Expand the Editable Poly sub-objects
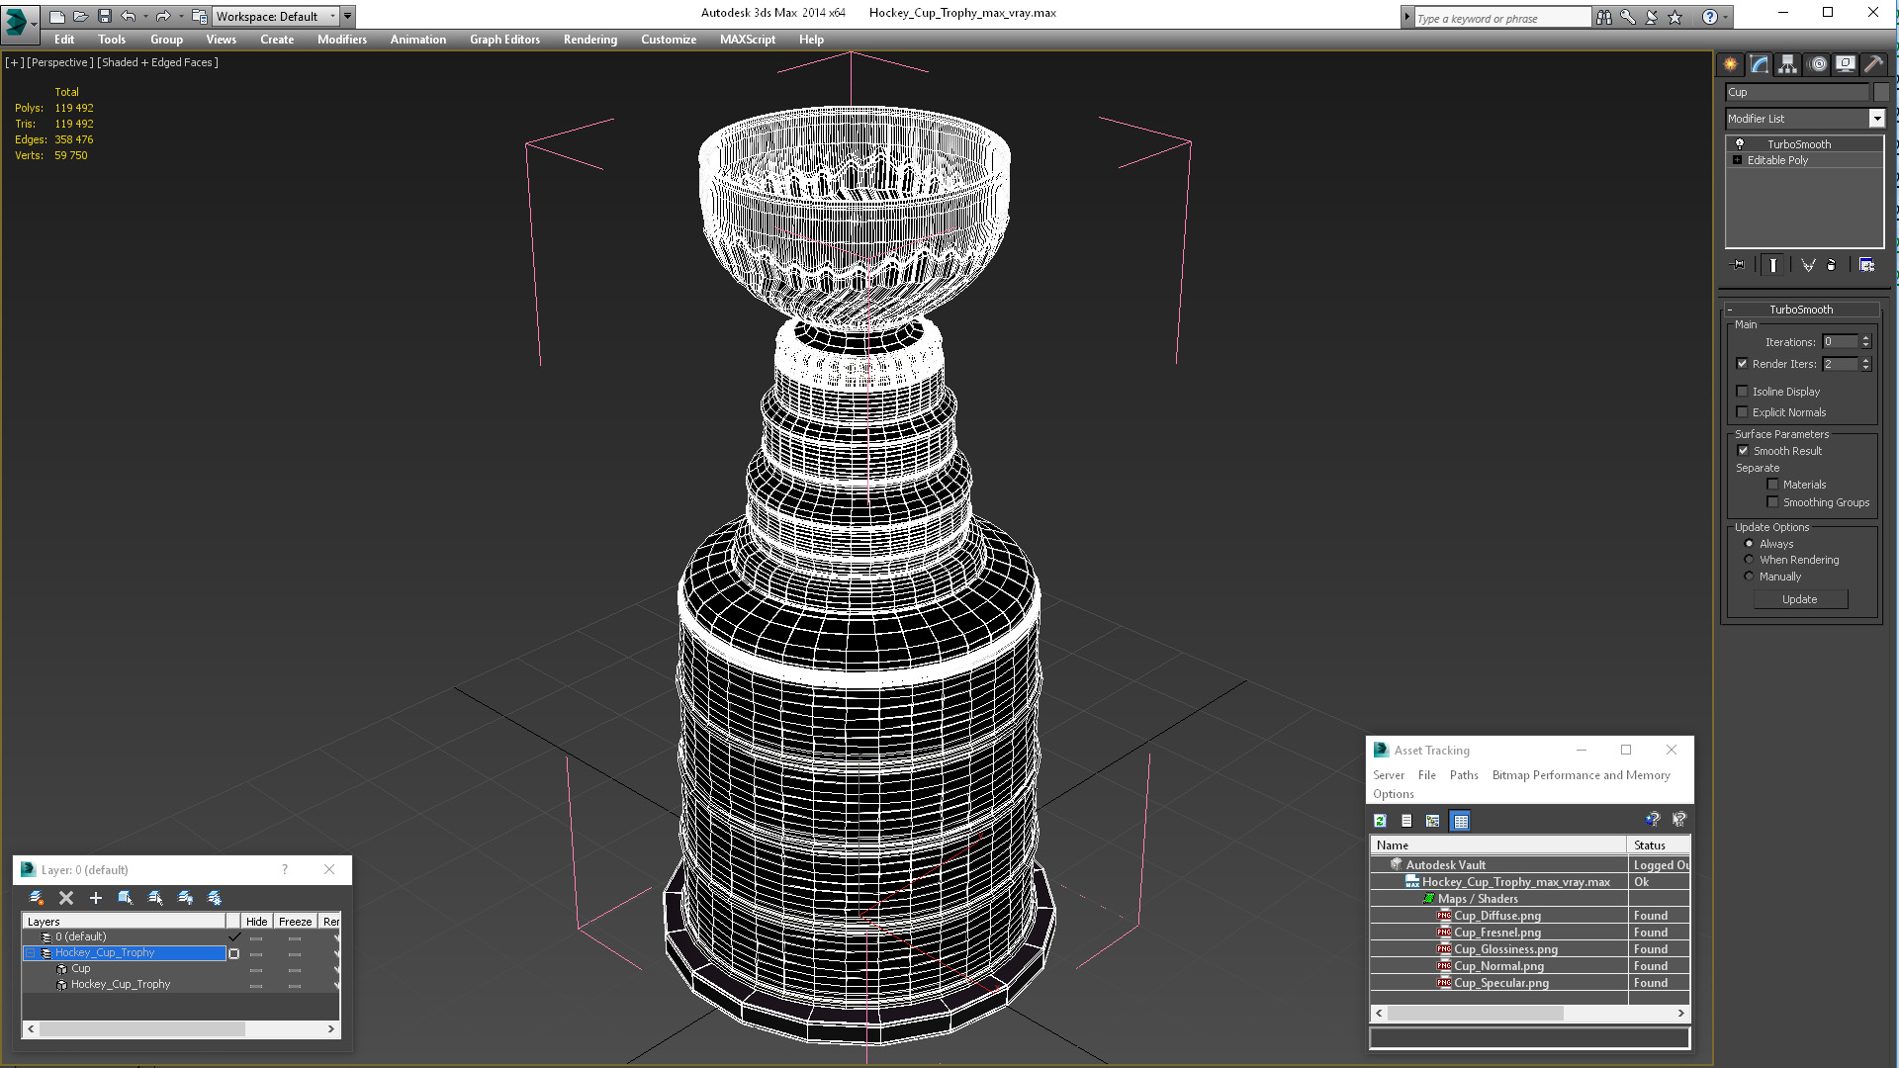 click(x=1737, y=160)
